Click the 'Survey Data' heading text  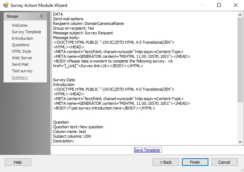click(x=64, y=80)
